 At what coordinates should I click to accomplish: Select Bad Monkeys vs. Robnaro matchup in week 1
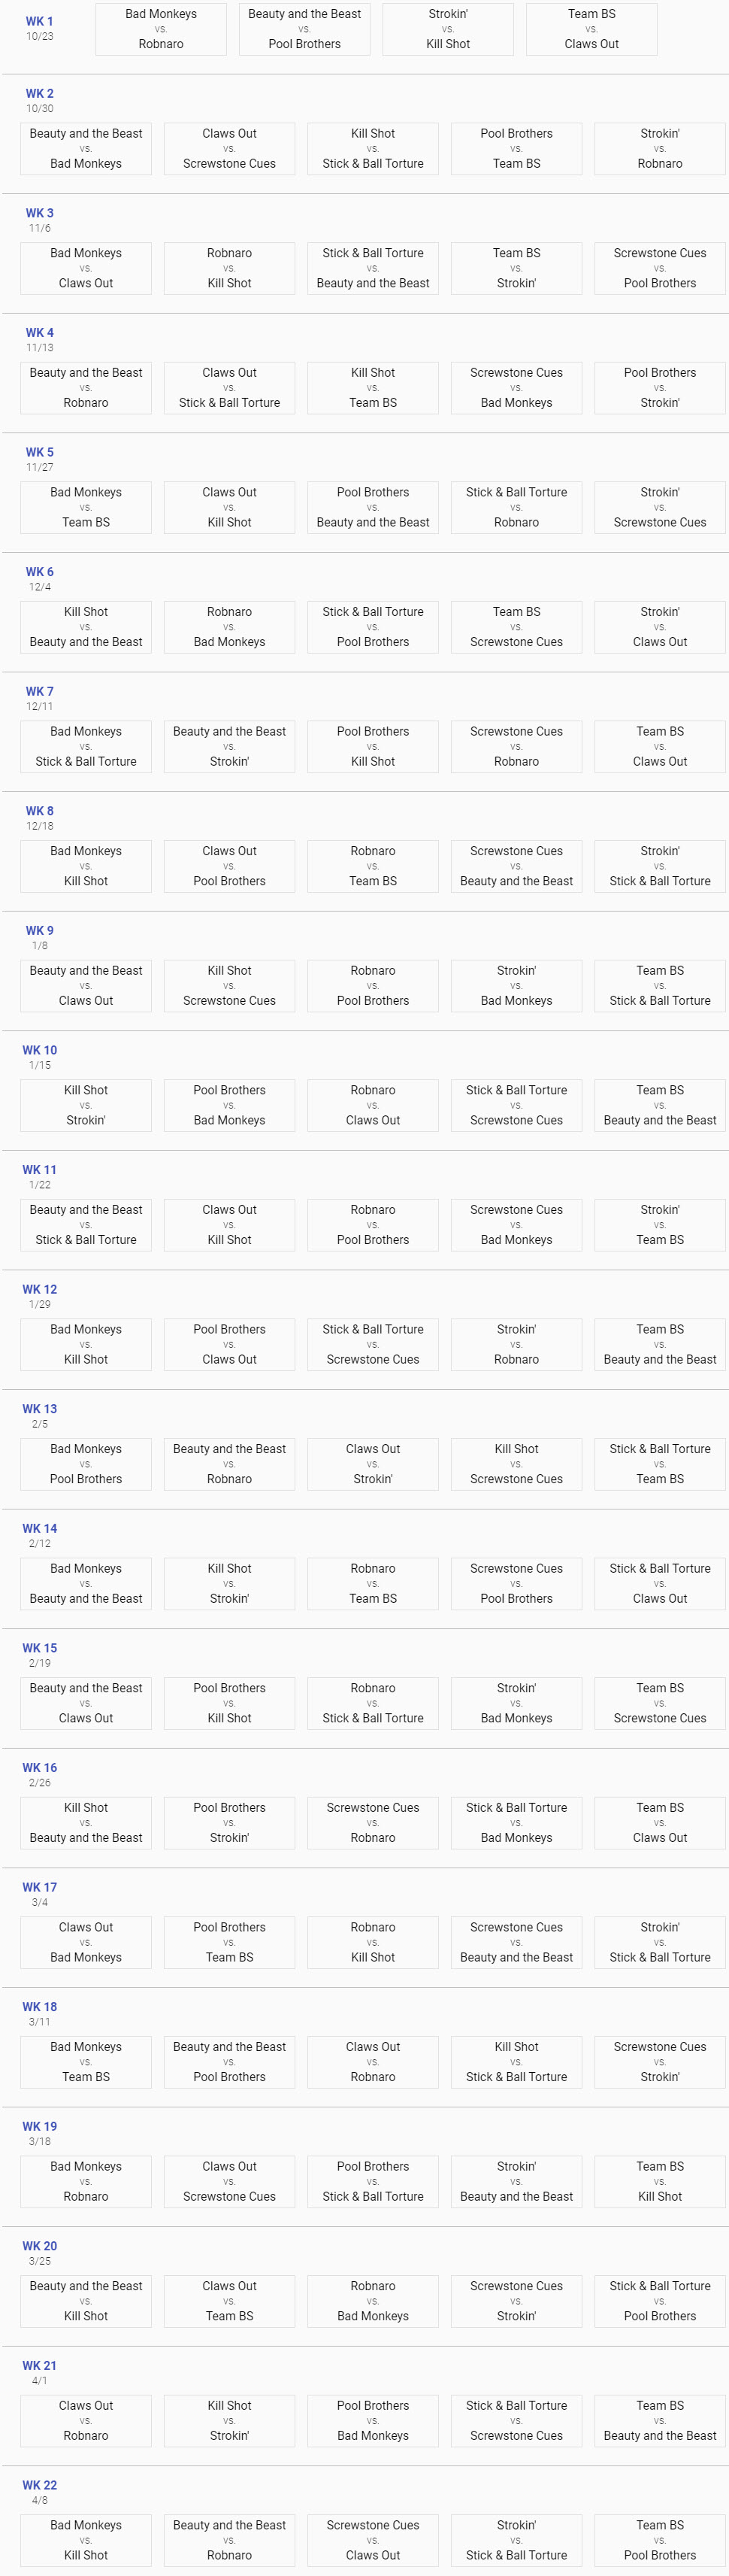(161, 29)
